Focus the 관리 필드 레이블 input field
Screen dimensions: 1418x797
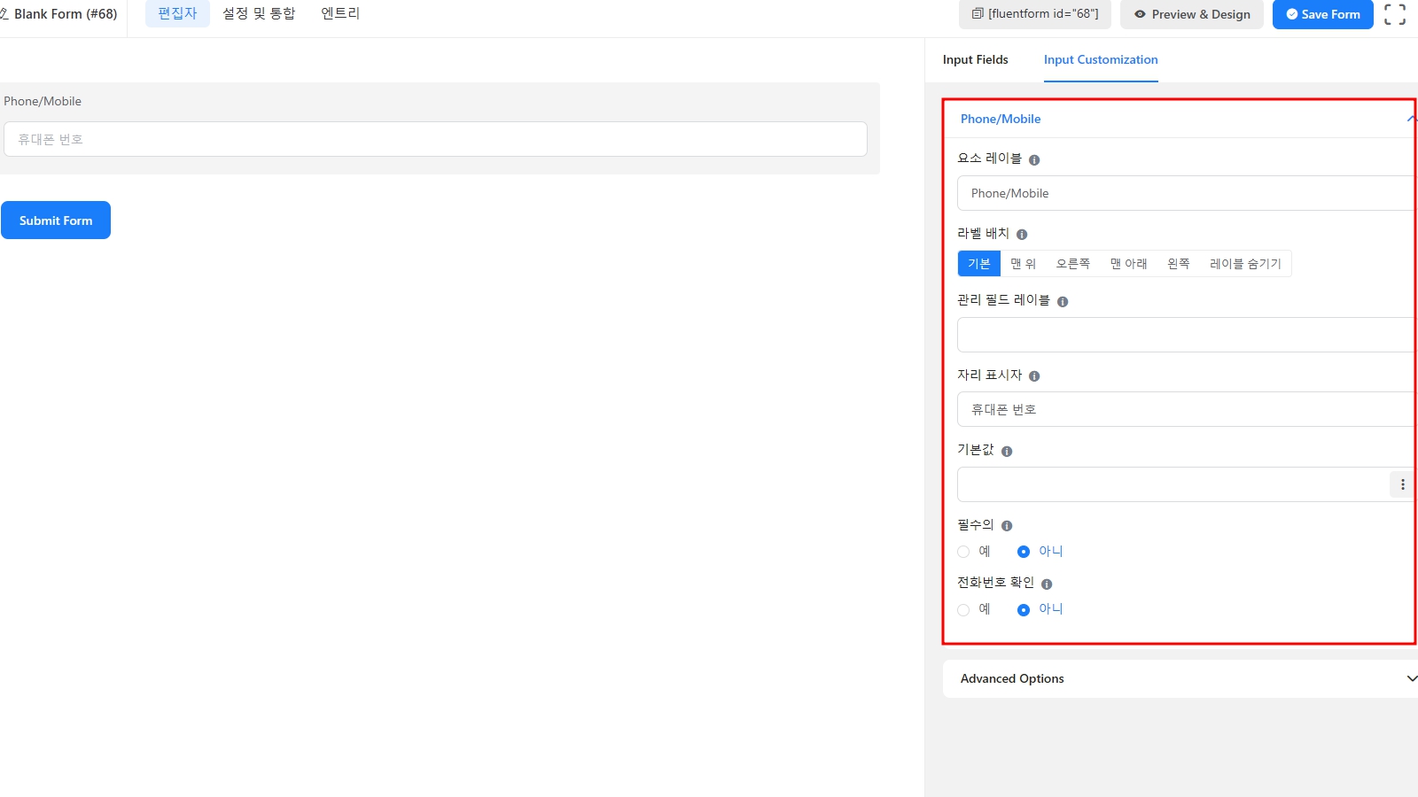click(1186, 335)
